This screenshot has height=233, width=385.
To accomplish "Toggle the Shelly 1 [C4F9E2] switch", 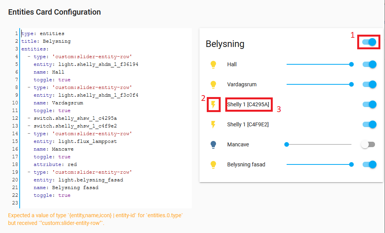I will click(369, 124).
